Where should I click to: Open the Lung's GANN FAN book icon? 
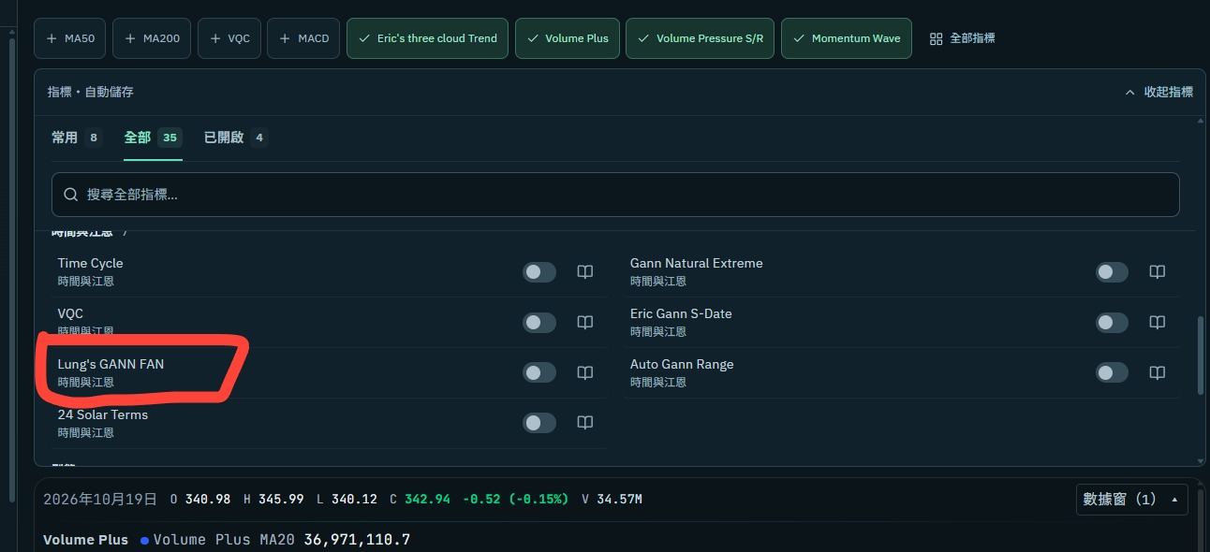point(585,373)
